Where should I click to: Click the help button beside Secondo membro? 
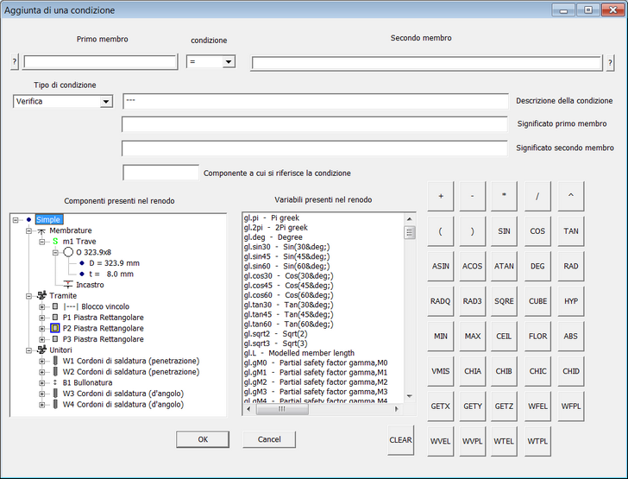610,63
